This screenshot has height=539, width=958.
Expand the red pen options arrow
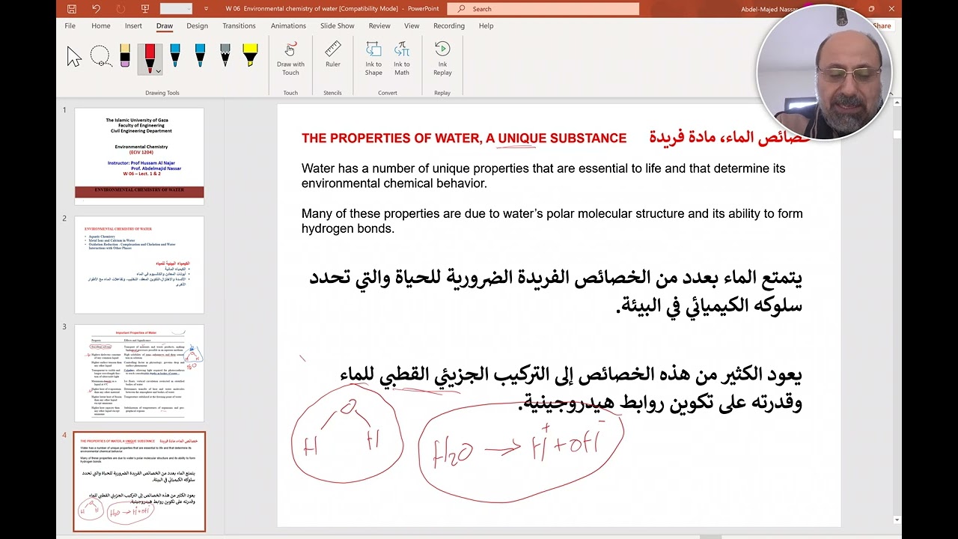click(x=157, y=71)
